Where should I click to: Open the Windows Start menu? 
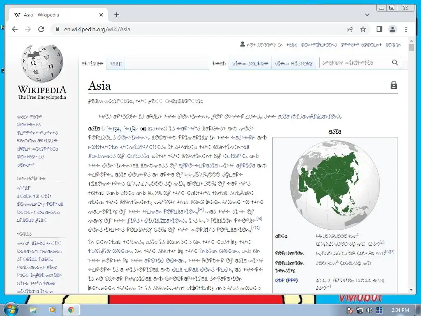[11, 309]
